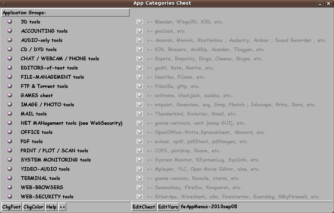
Task: Select the CD / DVD tools option
Action: point(10,49)
